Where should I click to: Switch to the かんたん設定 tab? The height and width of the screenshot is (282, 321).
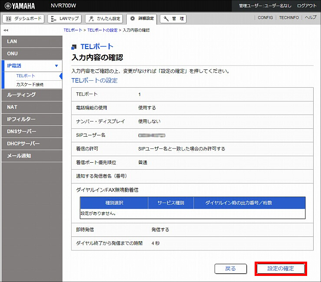[104, 19]
